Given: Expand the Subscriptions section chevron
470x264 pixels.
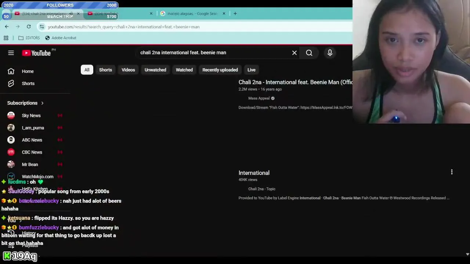Looking at the screenshot, I should [x=42, y=103].
